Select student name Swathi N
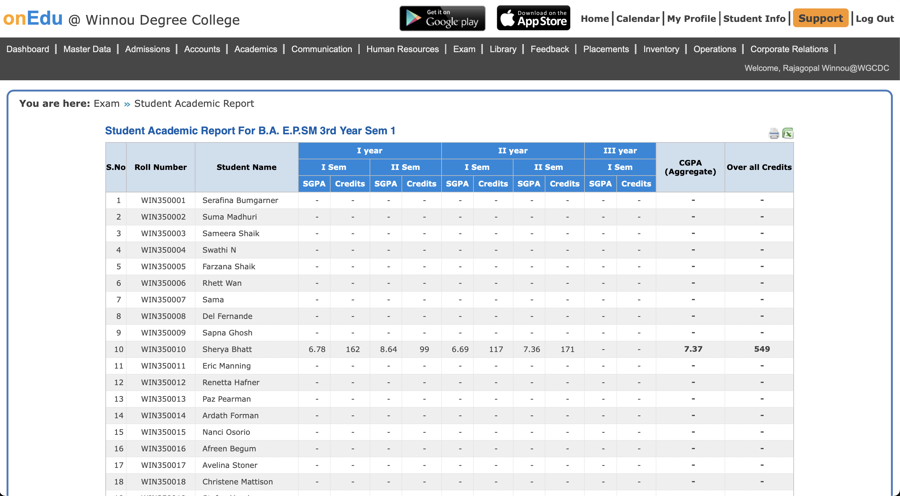This screenshot has width=900, height=496. (219, 250)
